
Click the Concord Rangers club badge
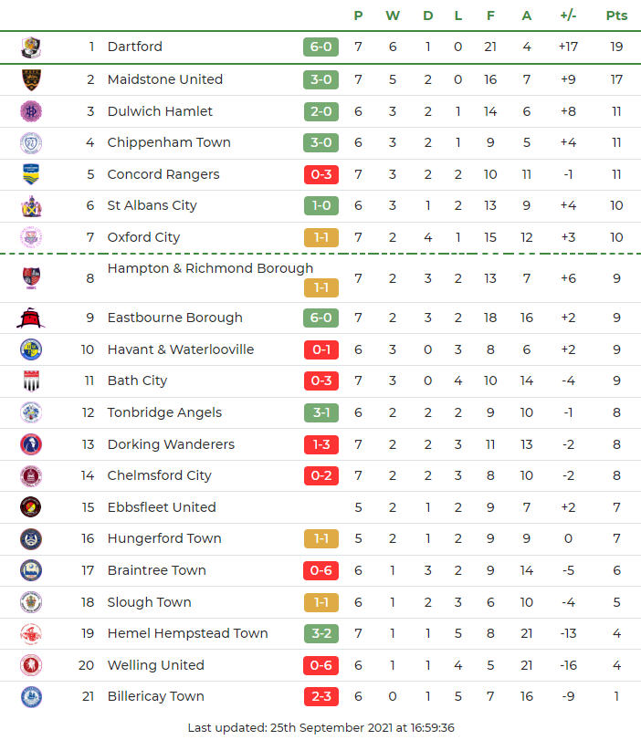(x=31, y=174)
